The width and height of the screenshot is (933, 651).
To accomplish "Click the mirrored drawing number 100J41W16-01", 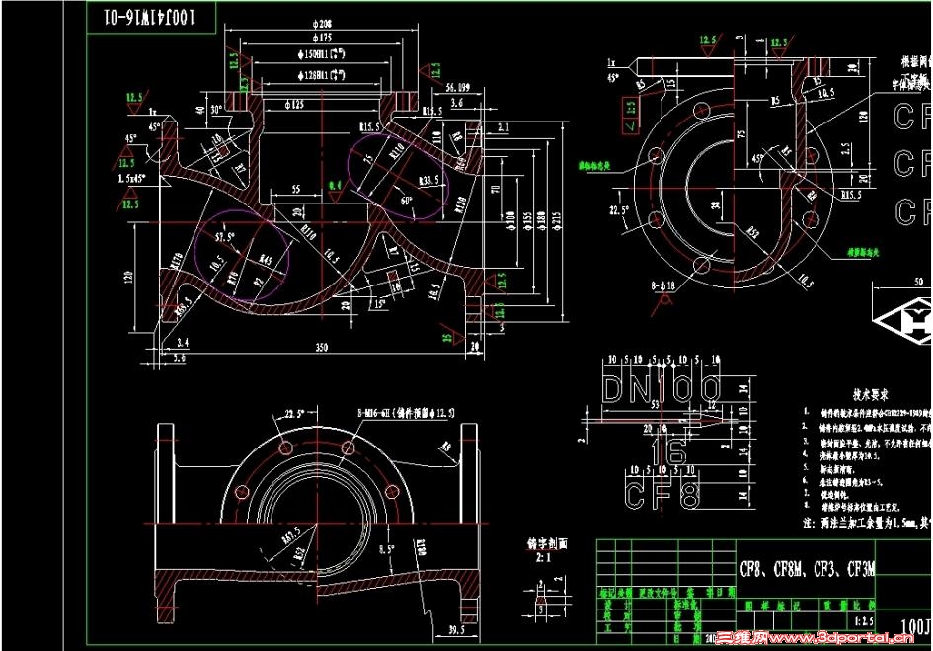I will click(150, 17).
